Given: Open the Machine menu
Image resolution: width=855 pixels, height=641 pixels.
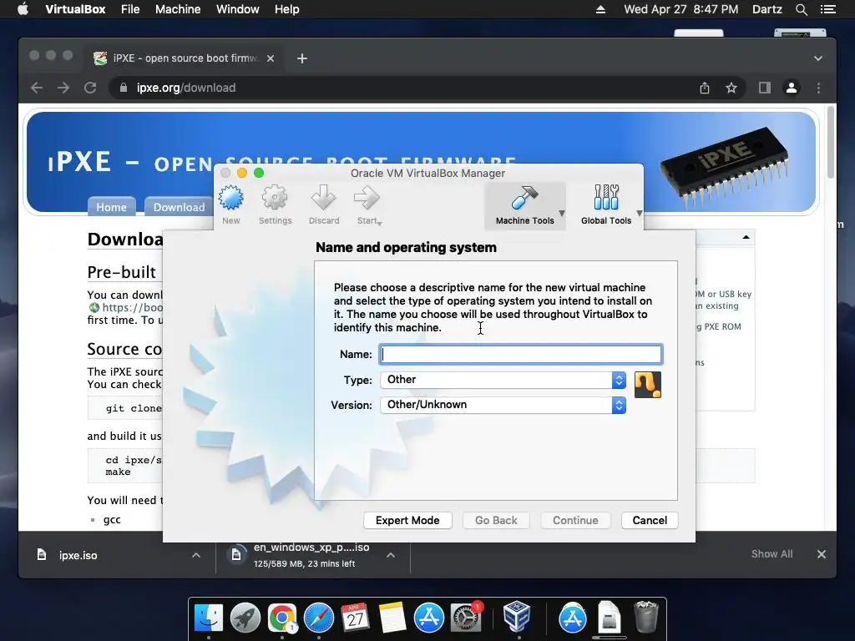Looking at the screenshot, I should [178, 9].
